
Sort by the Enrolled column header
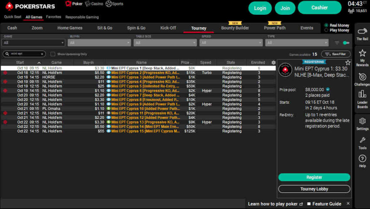point(258,62)
